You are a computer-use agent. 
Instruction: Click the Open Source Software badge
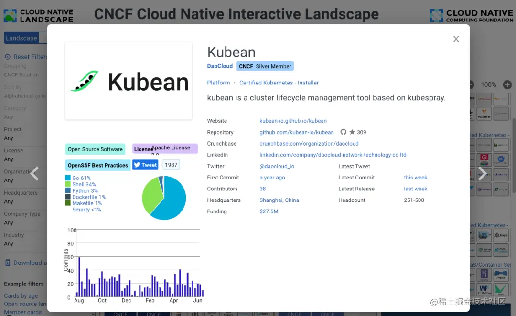95,149
